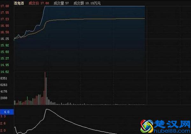Select the 14.62 price axis label
This screenshot has height=134, width=191.
pyautogui.click(x=5, y=72)
